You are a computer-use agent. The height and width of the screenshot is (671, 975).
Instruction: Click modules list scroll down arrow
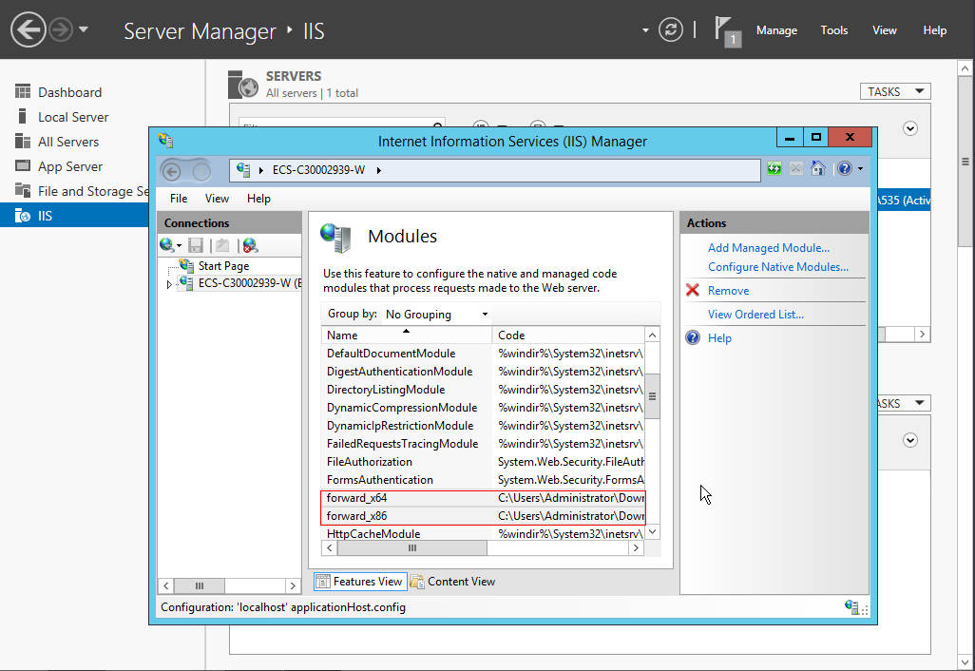click(652, 531)
